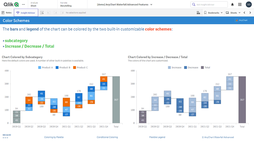
Task: Toggle Decrease legend item in right chart
Action: click(x=191, y=67)
